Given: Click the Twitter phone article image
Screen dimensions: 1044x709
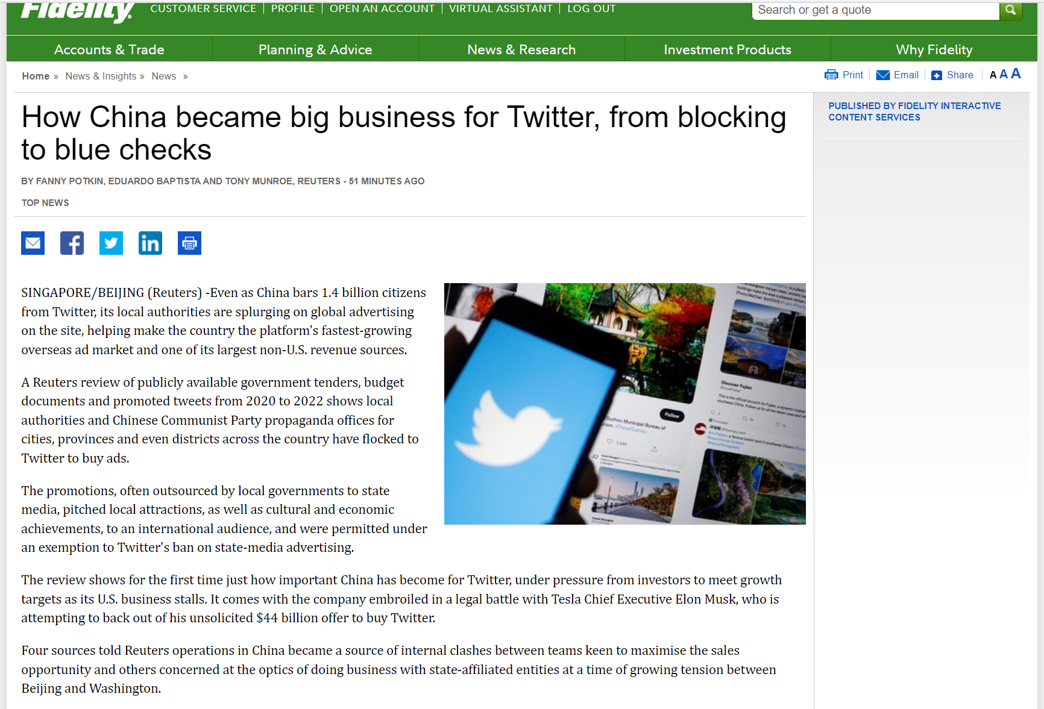Looking at the screenshot, I should coord(624,404).
